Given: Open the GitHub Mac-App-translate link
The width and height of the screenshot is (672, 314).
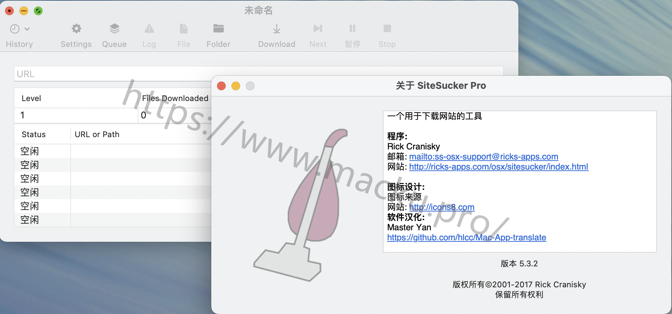Looking at the screenshot, I should (467, 237).
